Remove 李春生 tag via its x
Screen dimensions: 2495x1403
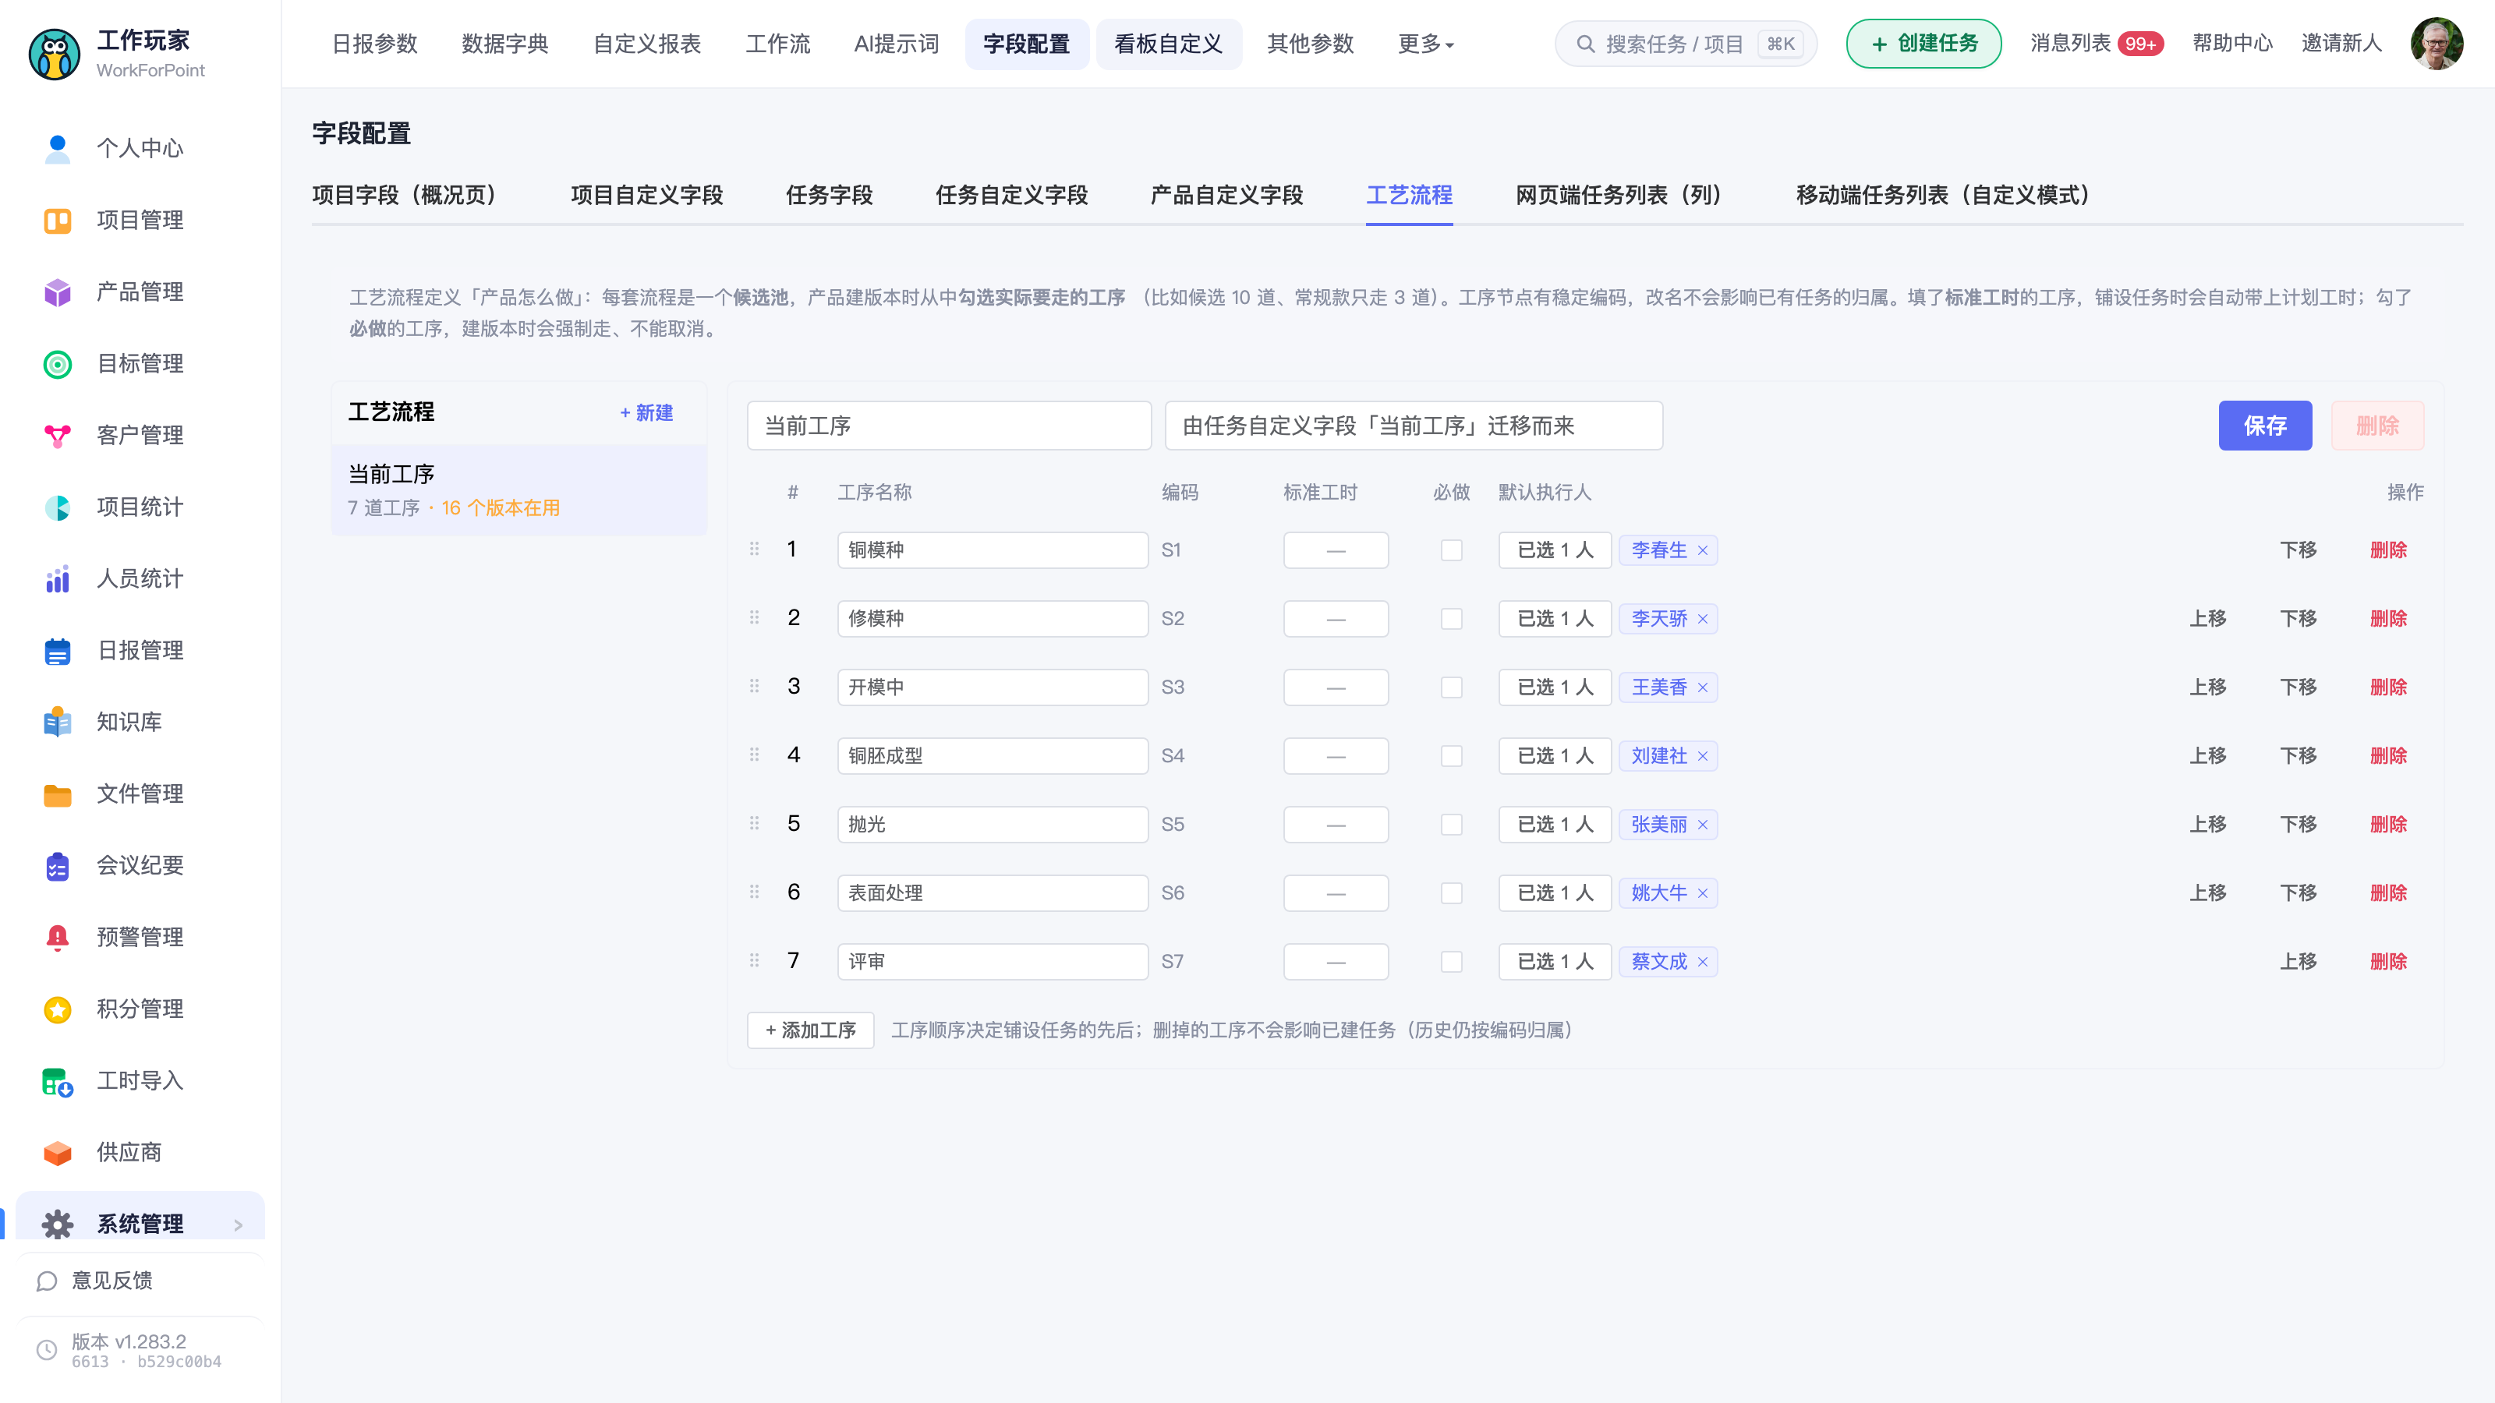1703,550
